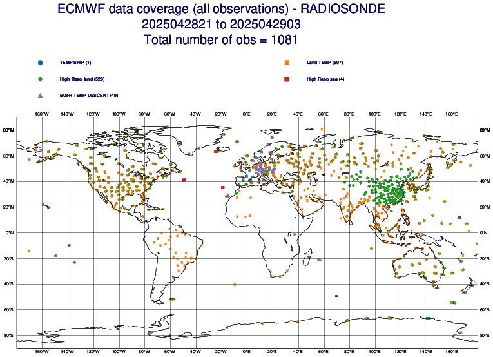
Task: Click the green High Reso land legend diamond
Action: 40,79
